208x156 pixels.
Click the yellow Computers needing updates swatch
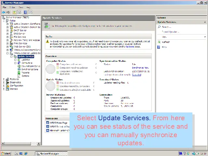(x=58, y=68)
